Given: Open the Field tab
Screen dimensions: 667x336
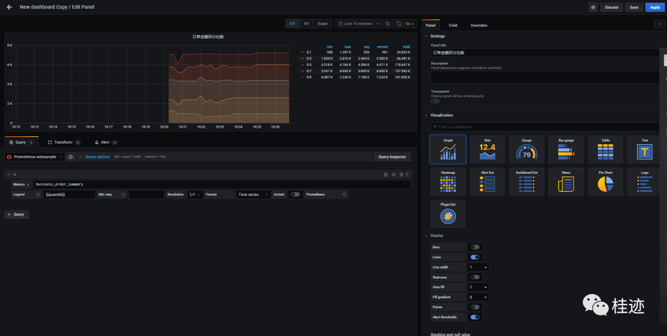Looking at the screenshot, I should point(453,25).
